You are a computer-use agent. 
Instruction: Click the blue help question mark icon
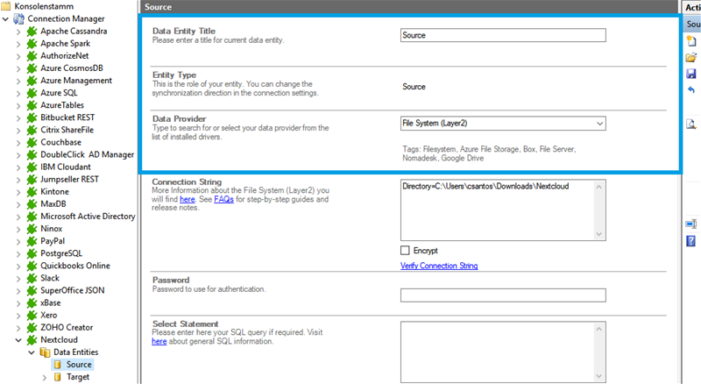tap(691, 240)
